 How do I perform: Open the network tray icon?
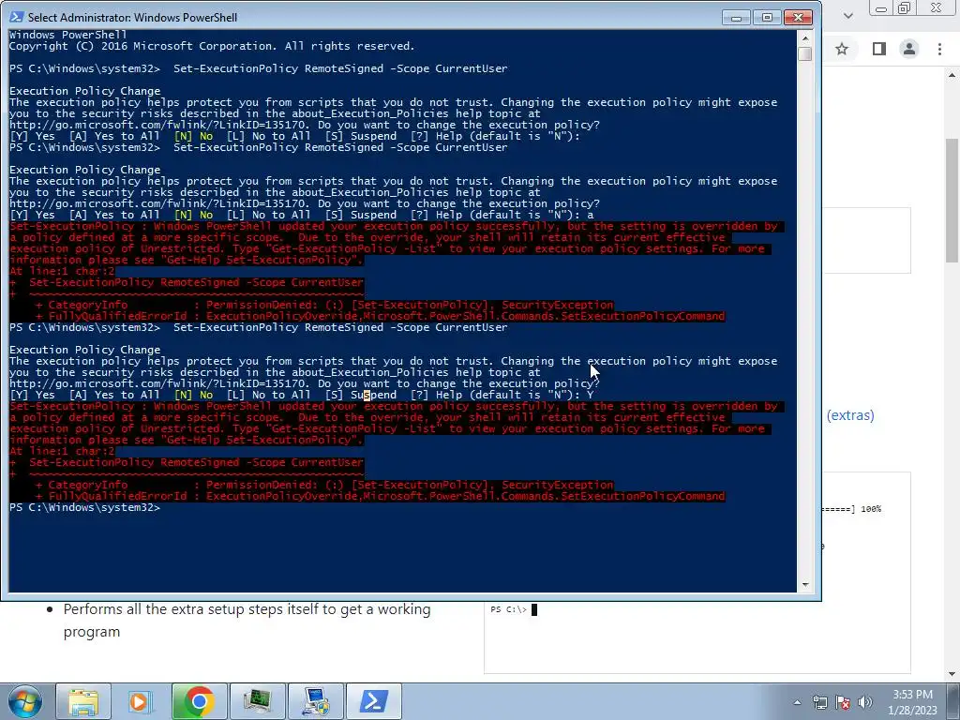[819, 702]
